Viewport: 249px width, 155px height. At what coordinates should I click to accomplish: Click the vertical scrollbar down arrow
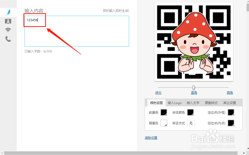(248, 149)
